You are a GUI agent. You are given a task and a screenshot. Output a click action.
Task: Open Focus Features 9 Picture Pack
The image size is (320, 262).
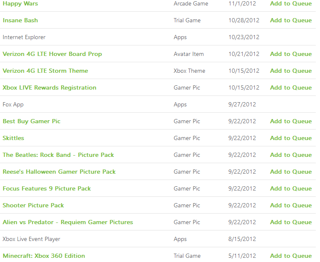tap(47, 188)
